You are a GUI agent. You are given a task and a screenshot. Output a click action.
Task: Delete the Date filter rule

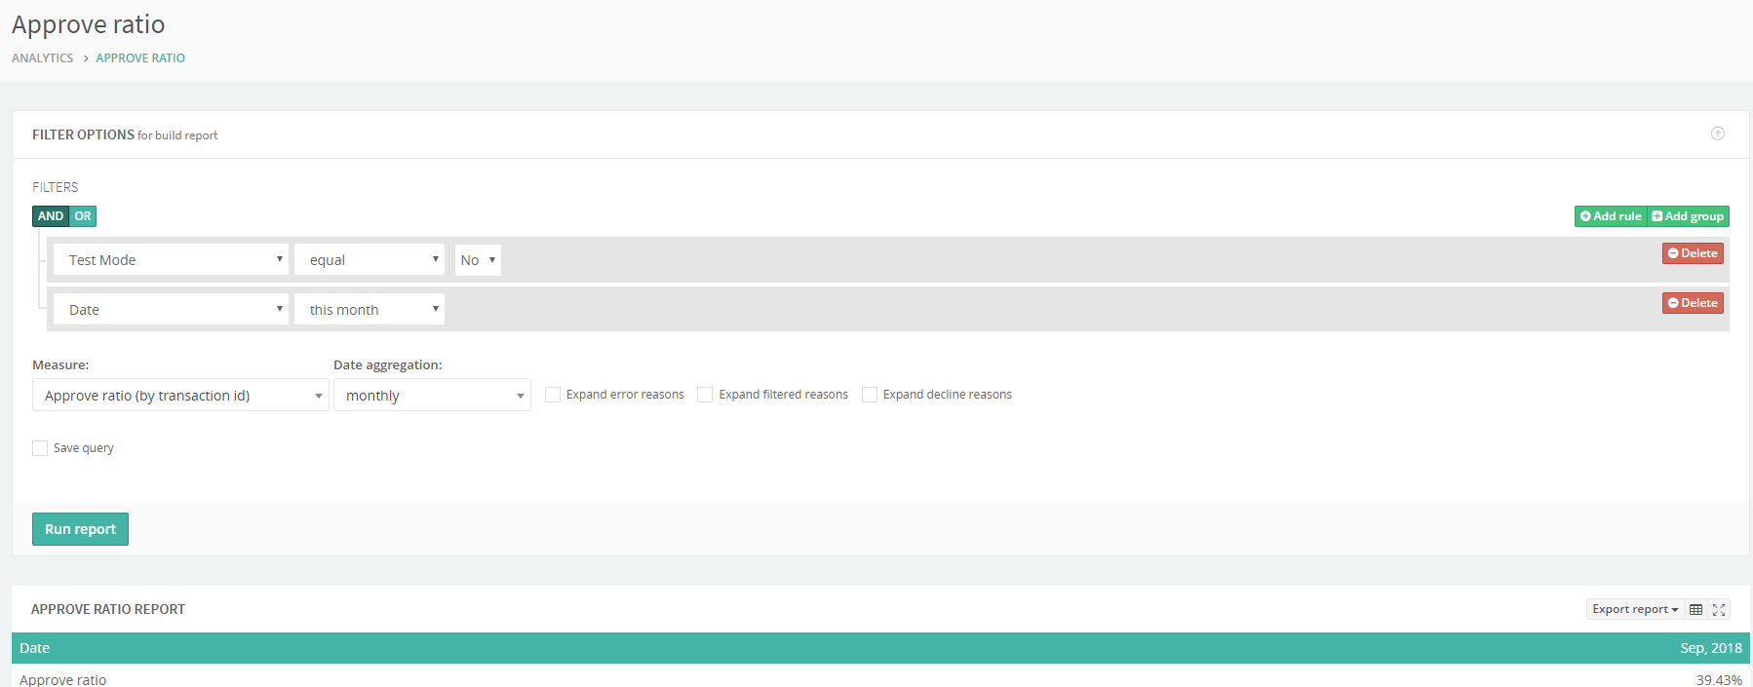(1693, 303)
